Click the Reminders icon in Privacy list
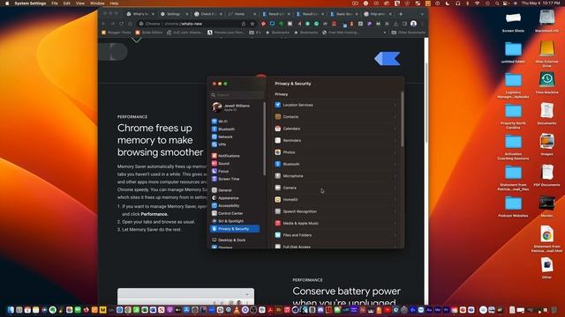The width and height of the screenshot is (565, 317). (278, 141)
